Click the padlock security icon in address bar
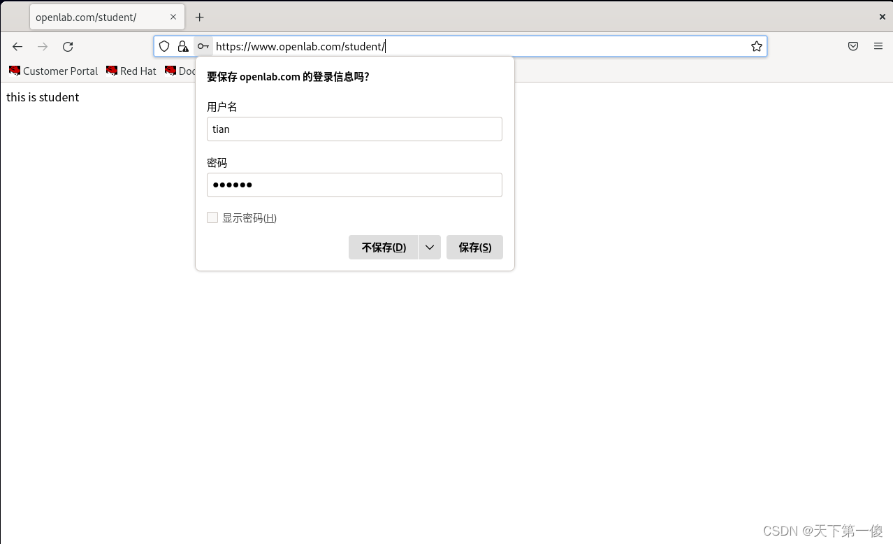This screenshot has height=544, width=893. pos(183,46)
